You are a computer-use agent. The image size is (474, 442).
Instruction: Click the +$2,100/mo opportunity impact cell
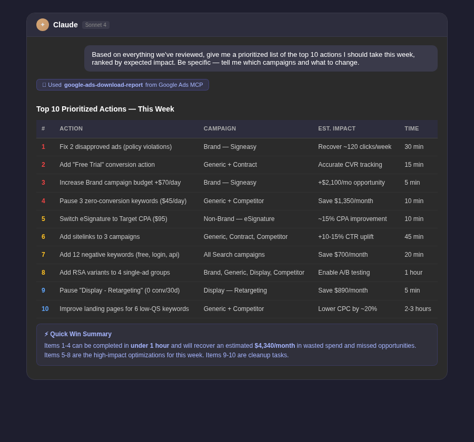click(x=351, y=183)
